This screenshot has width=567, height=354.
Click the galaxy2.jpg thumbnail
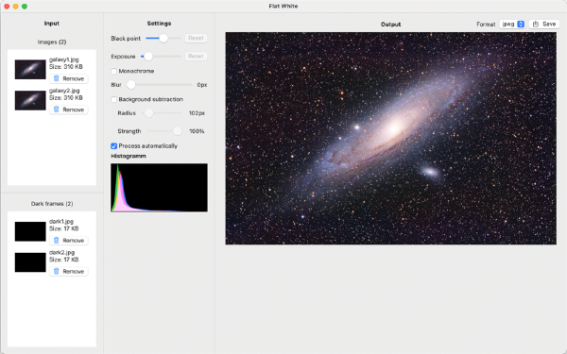point(30,100)
